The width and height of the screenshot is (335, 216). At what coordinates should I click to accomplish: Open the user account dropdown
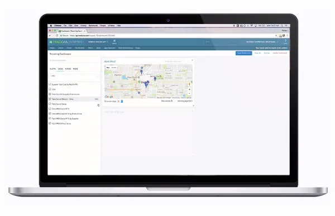coord(262,42)
